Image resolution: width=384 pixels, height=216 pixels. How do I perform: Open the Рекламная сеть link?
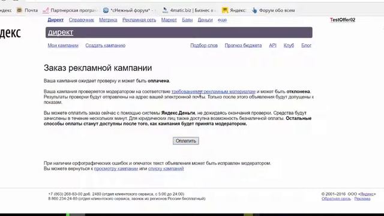click(x=139, y=20)
